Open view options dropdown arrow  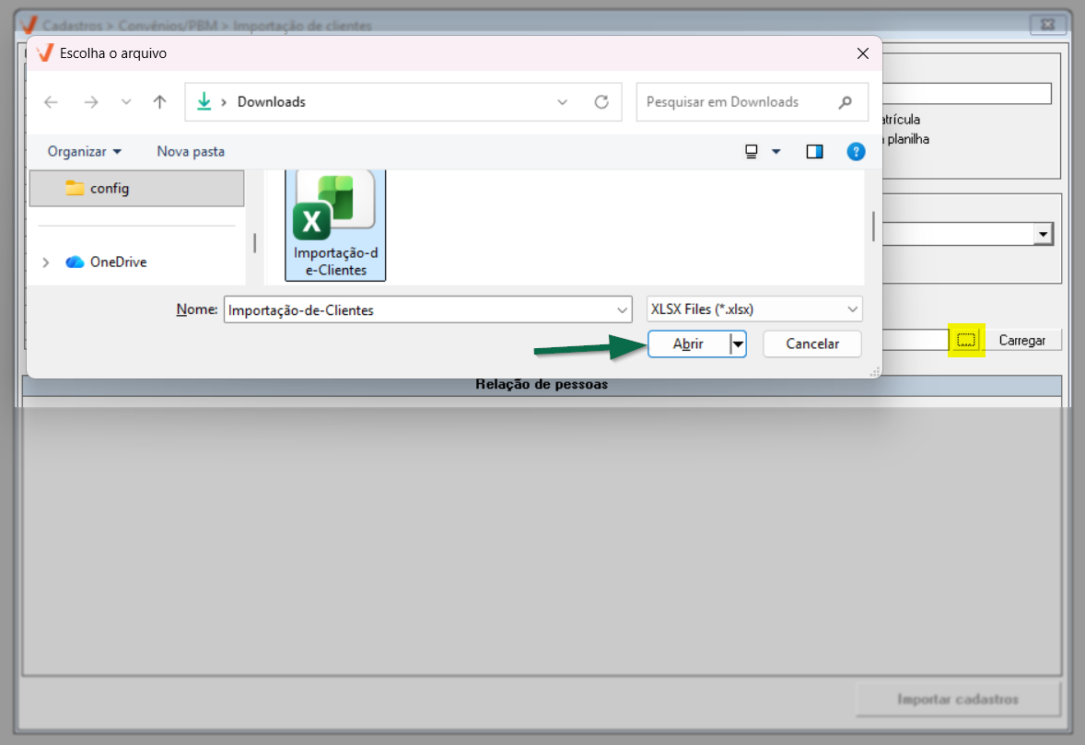click(776, 152)
